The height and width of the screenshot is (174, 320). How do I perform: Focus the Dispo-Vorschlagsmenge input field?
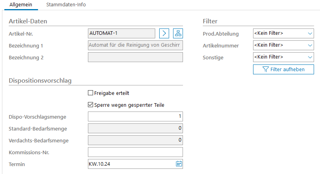point(135,117)
